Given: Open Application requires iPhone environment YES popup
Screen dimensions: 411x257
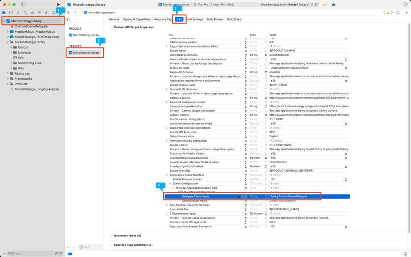Looking at the screenshot, I should point(346,81).
